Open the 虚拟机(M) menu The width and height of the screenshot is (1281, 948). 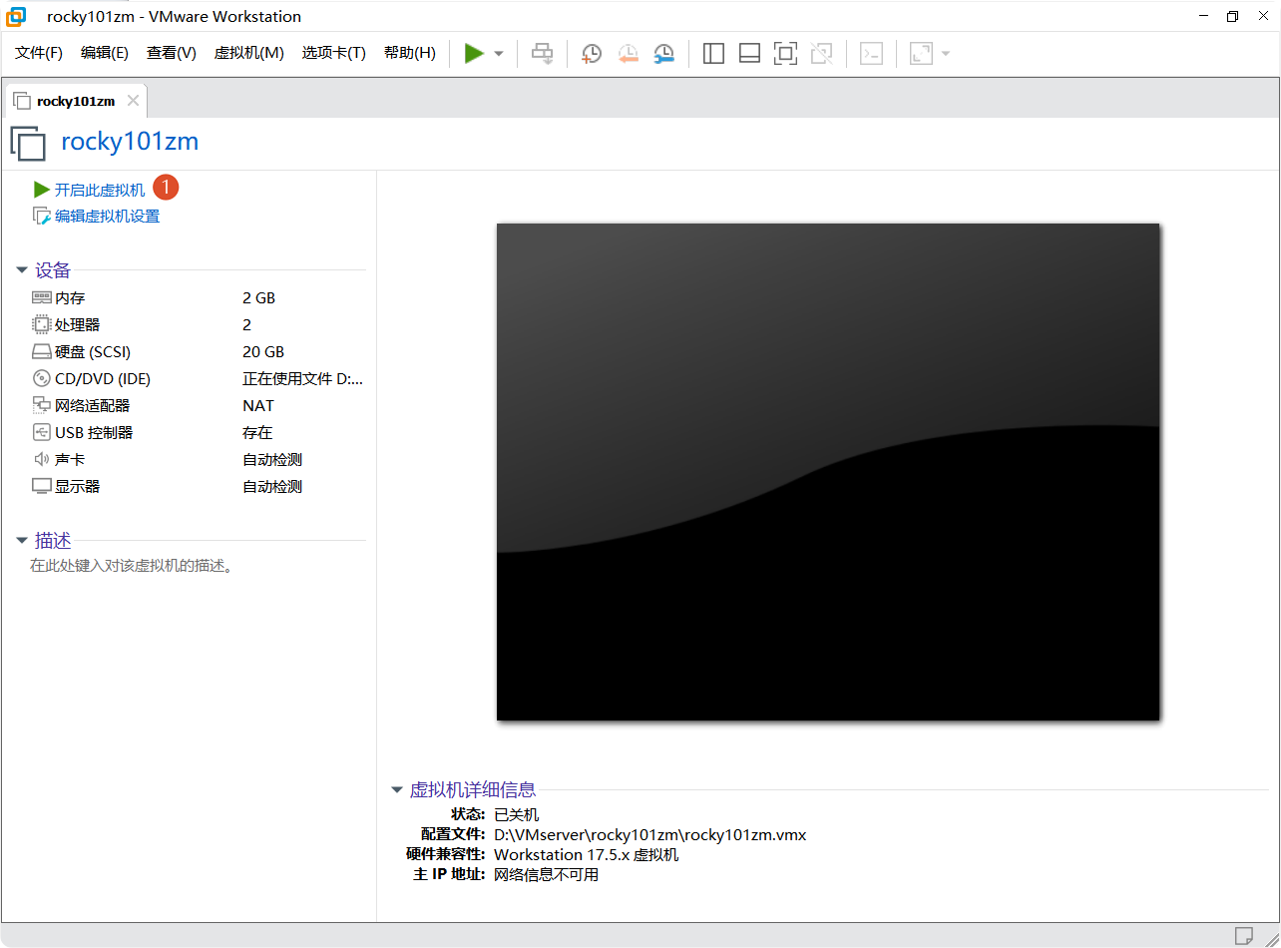pyautogui.click(x=249, y=53)
